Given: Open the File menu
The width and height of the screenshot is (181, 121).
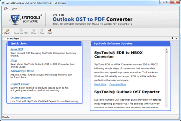Looking at the screenshot, I should [6, 8].
